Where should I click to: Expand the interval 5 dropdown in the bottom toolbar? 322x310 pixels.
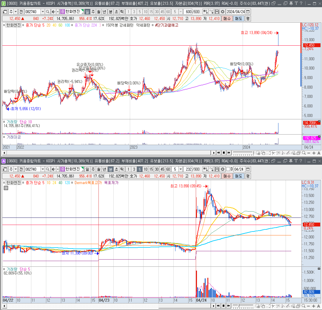(x=181, y=169)
